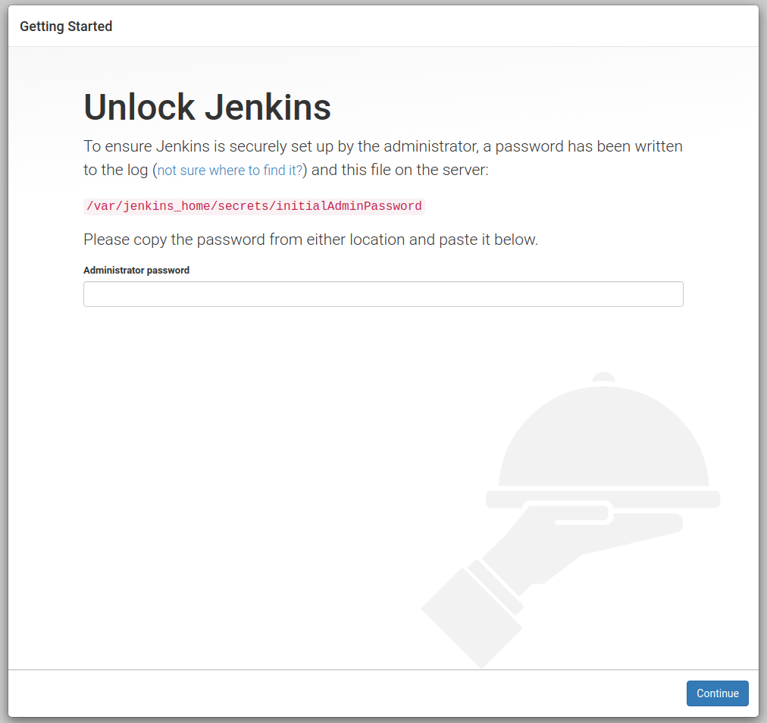
Task: Click the 'Unlock Jenkins' page heading
Action: click(206, 107)
